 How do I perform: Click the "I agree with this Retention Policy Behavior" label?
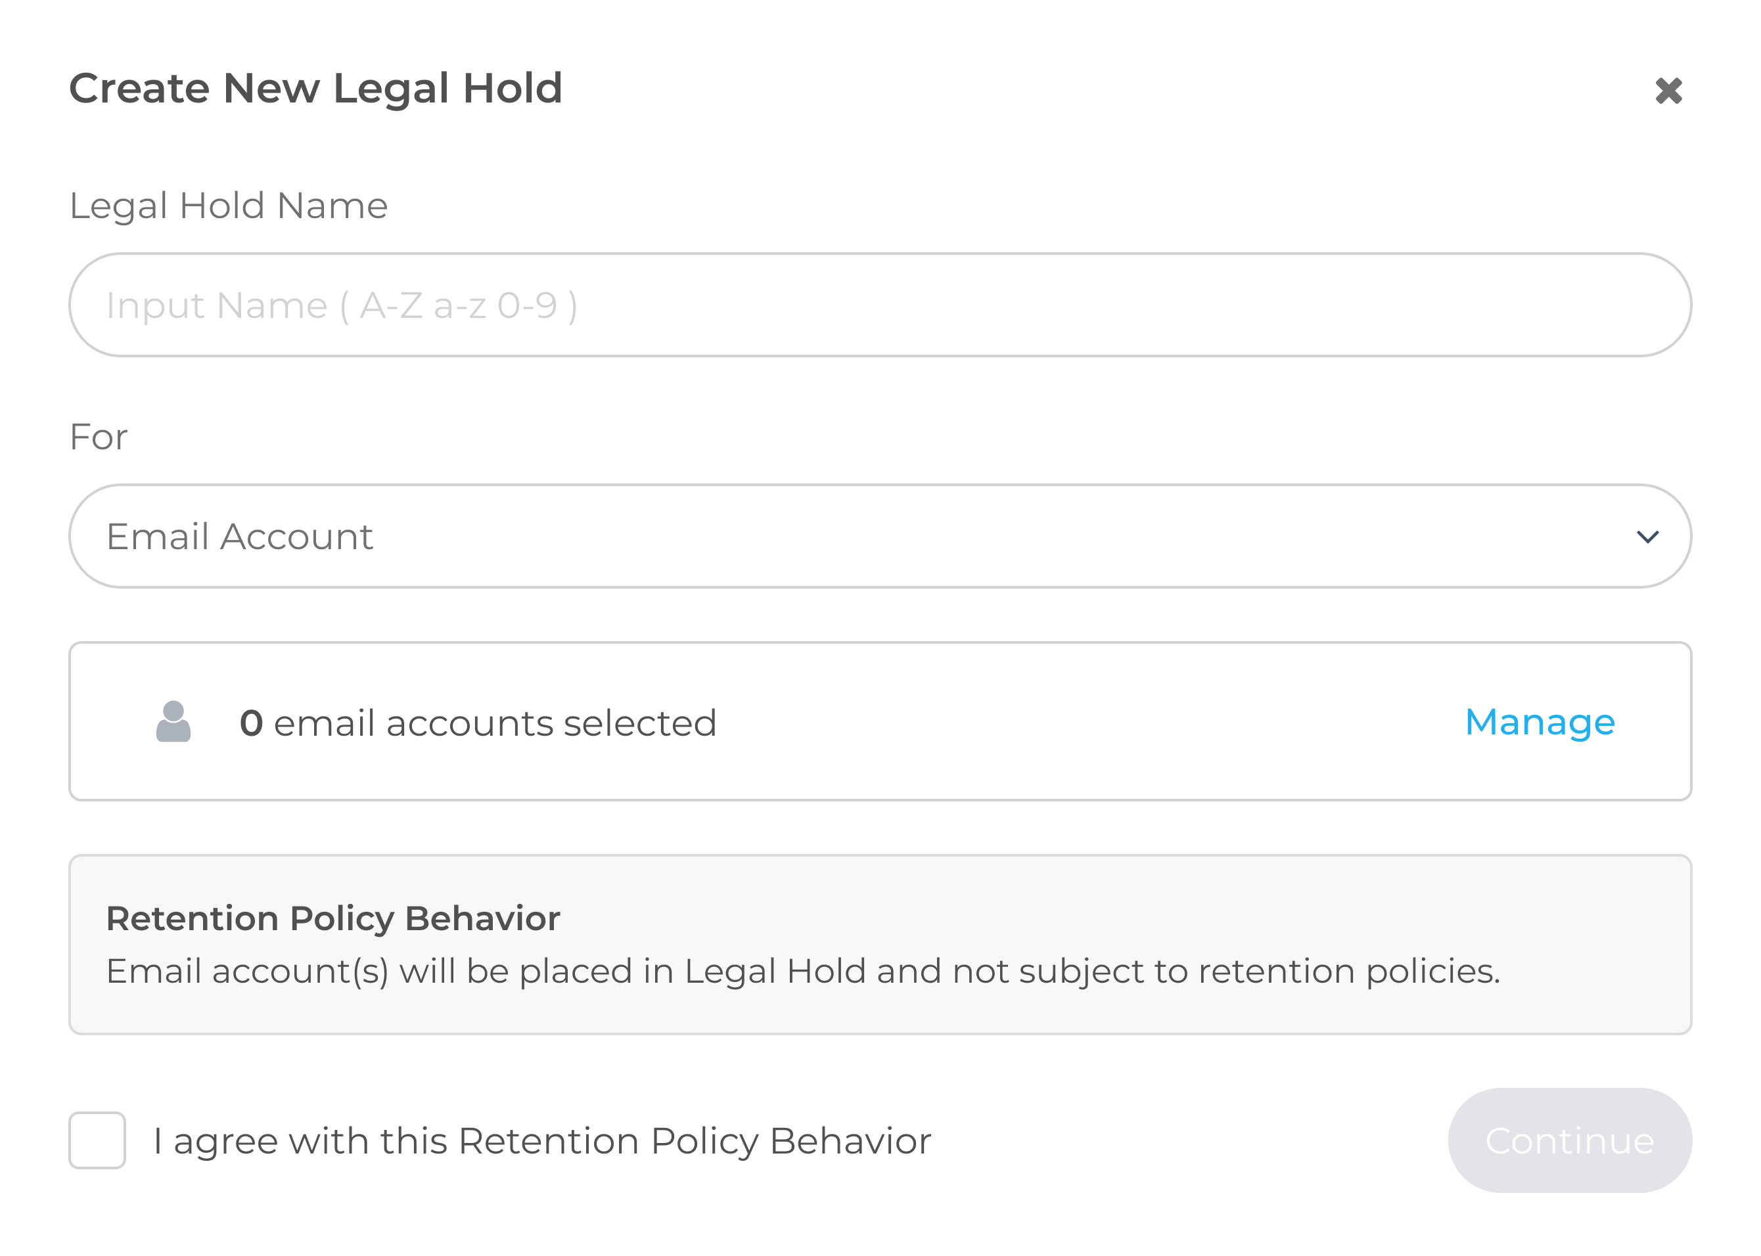point(541,1141)
